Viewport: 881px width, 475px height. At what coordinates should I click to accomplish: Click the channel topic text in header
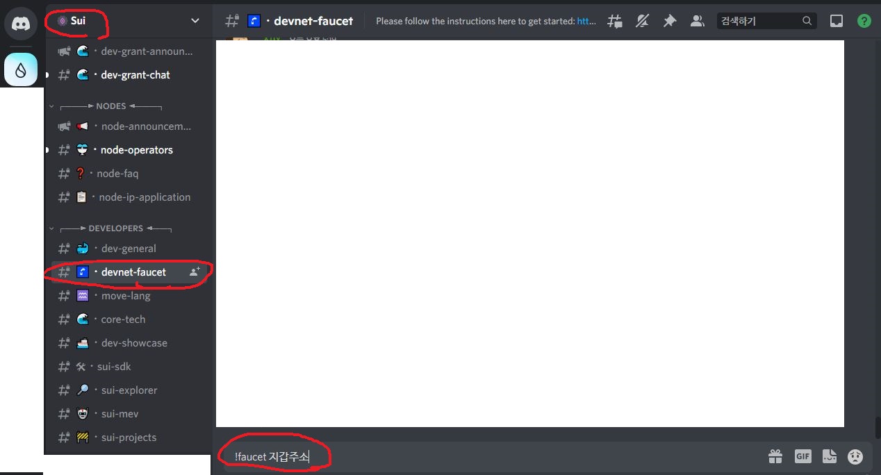[x=486, y=21]
